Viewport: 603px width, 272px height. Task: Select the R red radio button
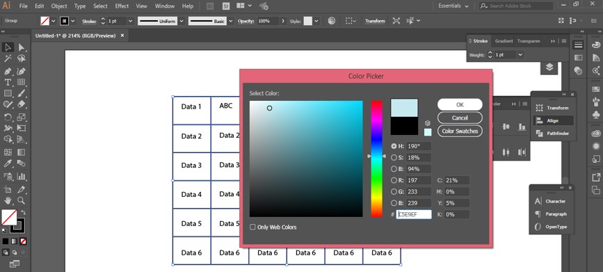(x=394, y=180)
